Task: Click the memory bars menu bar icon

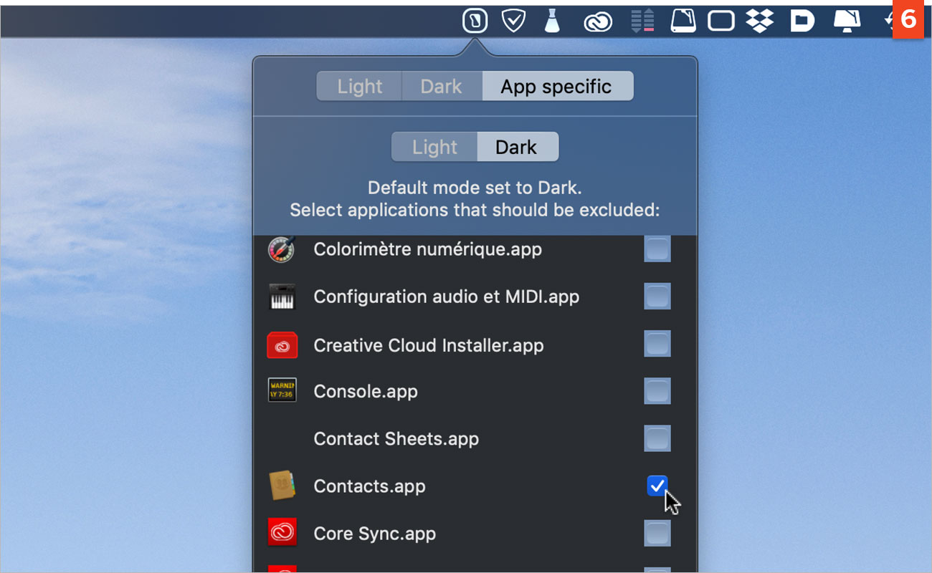Action: 642,21
